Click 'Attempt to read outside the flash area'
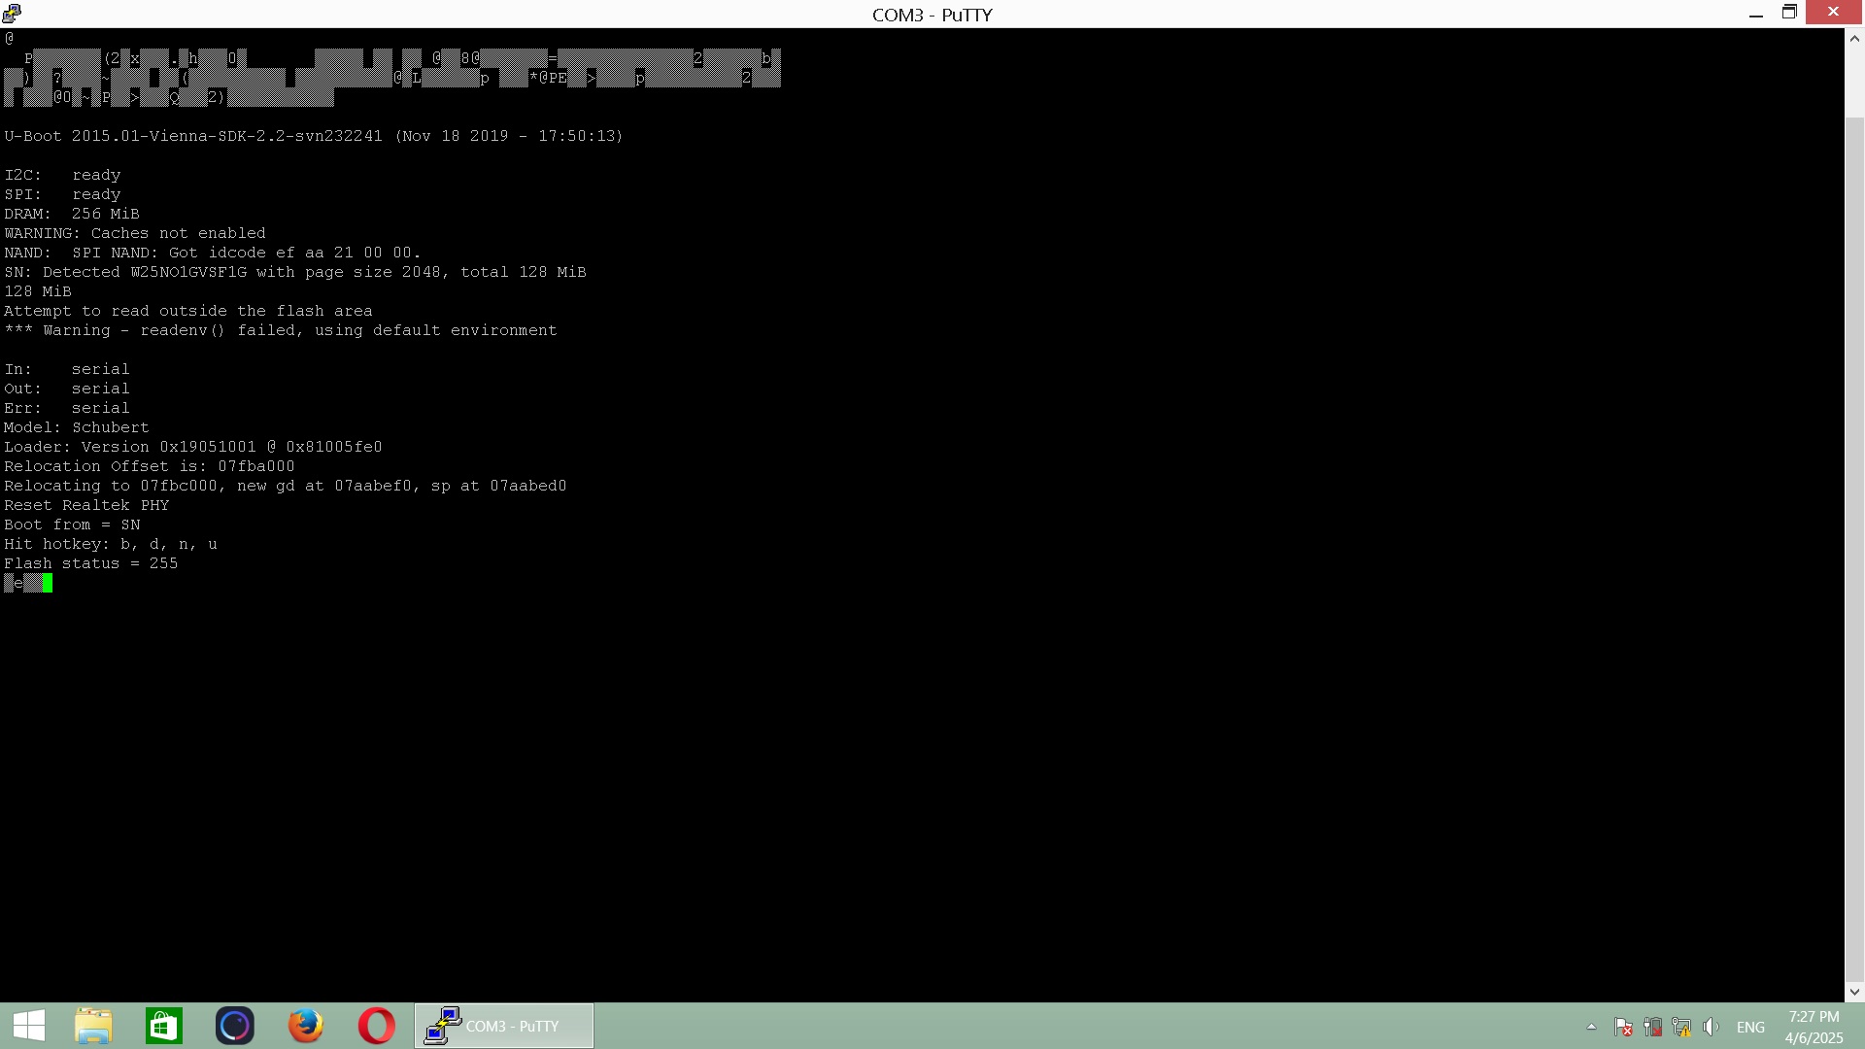Image resolution: width=1865 pixels, height=1049 pixels. click(x=188, y=311)
